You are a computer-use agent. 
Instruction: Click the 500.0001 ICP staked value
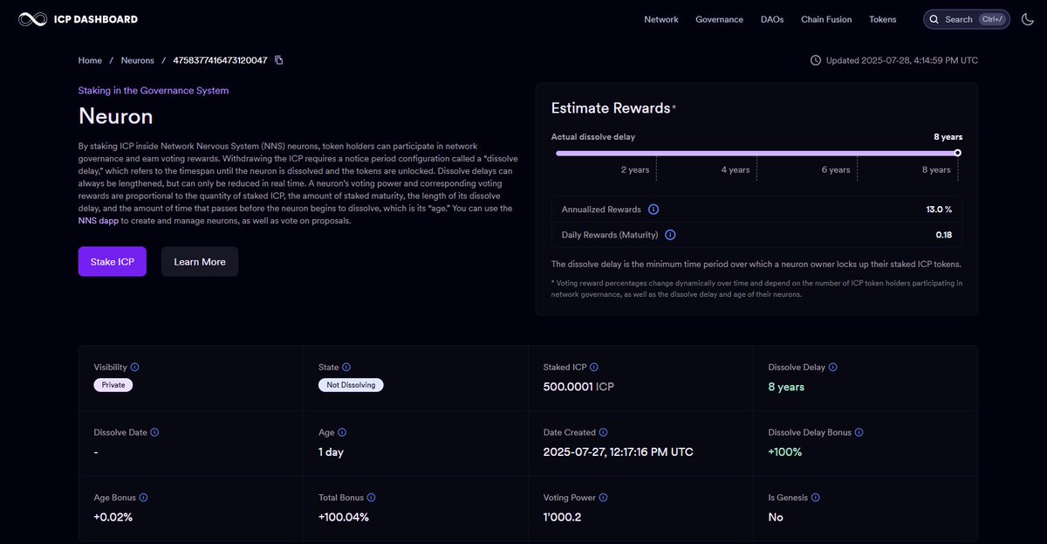click(x=578, y=387)
